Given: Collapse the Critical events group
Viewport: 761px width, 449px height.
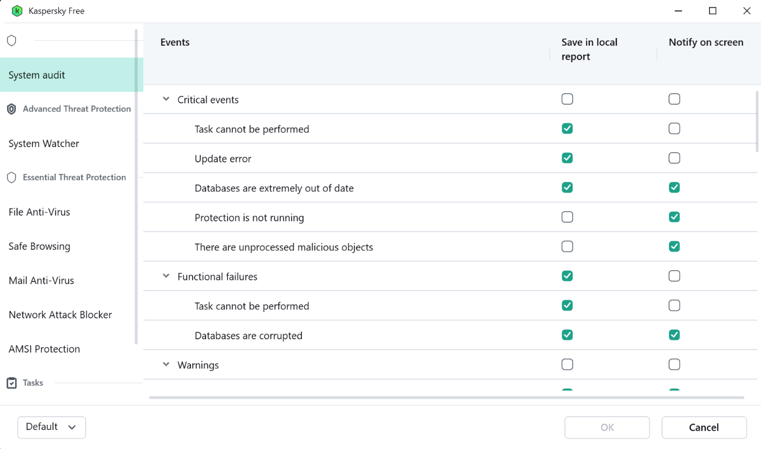Looking at the screenshot, I should coord(166,99).
